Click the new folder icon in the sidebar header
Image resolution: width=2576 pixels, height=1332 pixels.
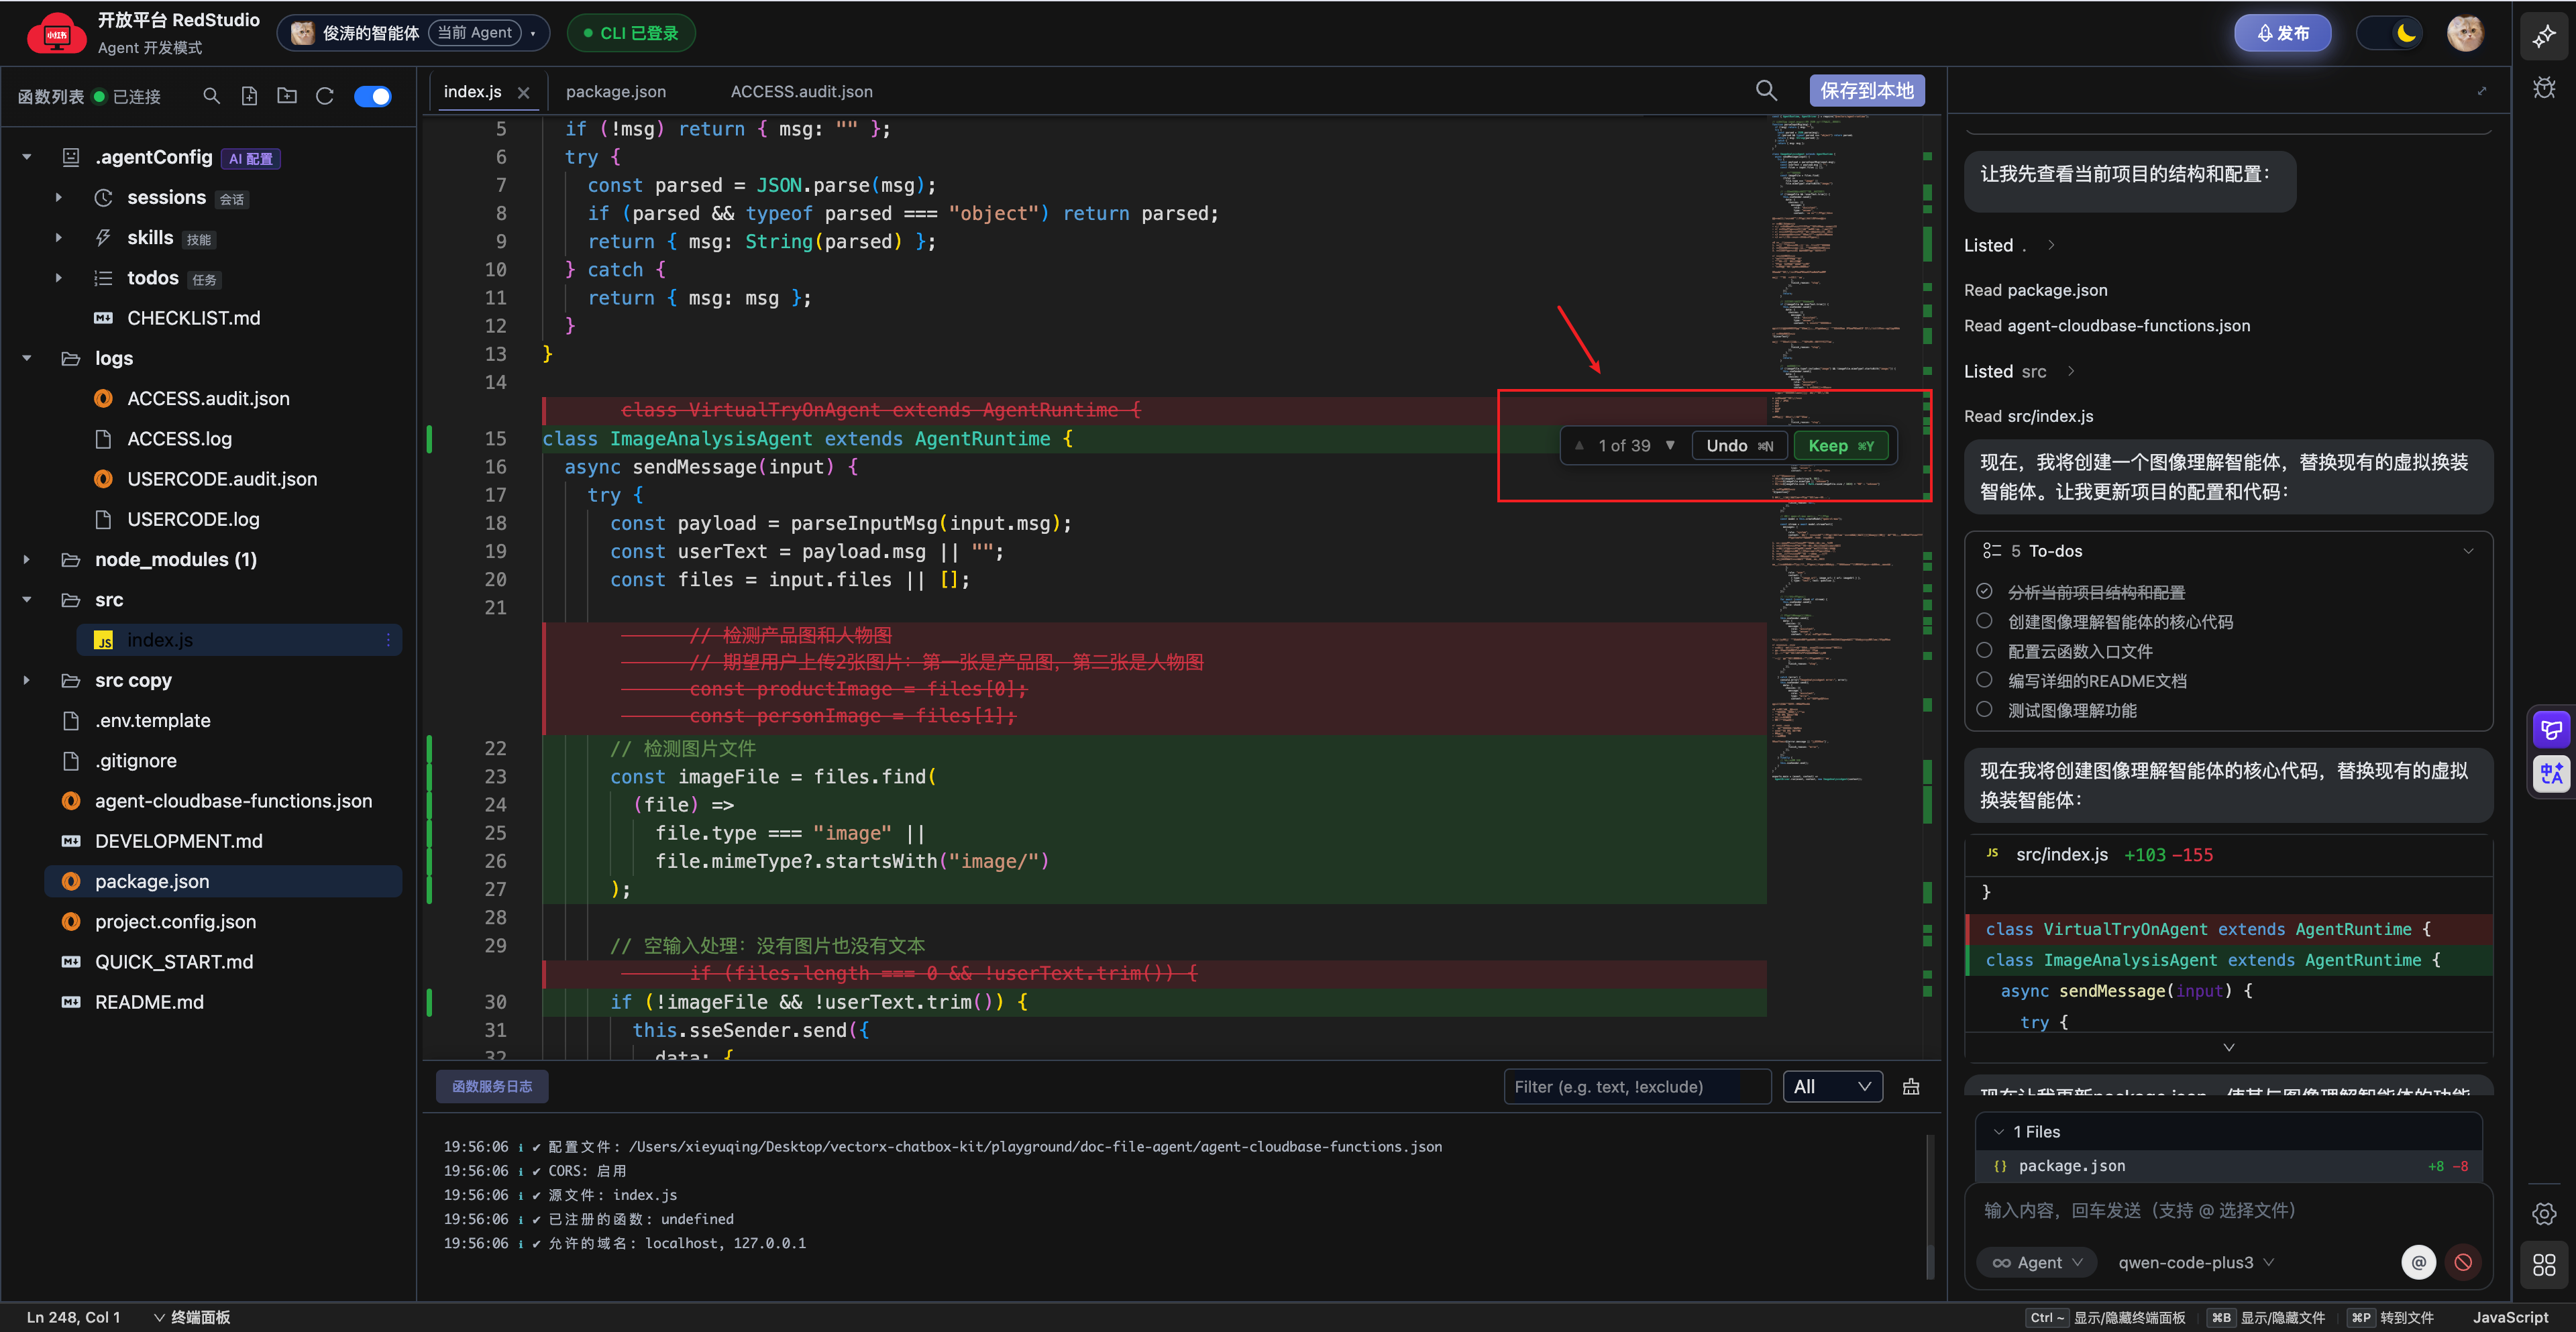point(287,96)
